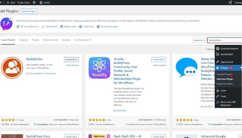Click the New plus icon in admin bar
The image size is (242, 138).
pos(8,3)
